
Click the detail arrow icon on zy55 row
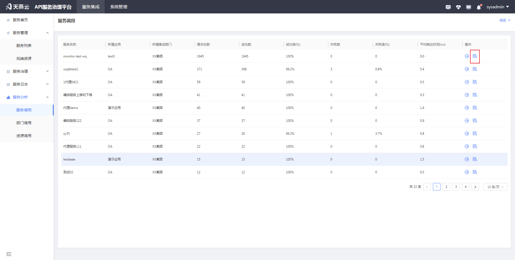[x=466, y=133]
